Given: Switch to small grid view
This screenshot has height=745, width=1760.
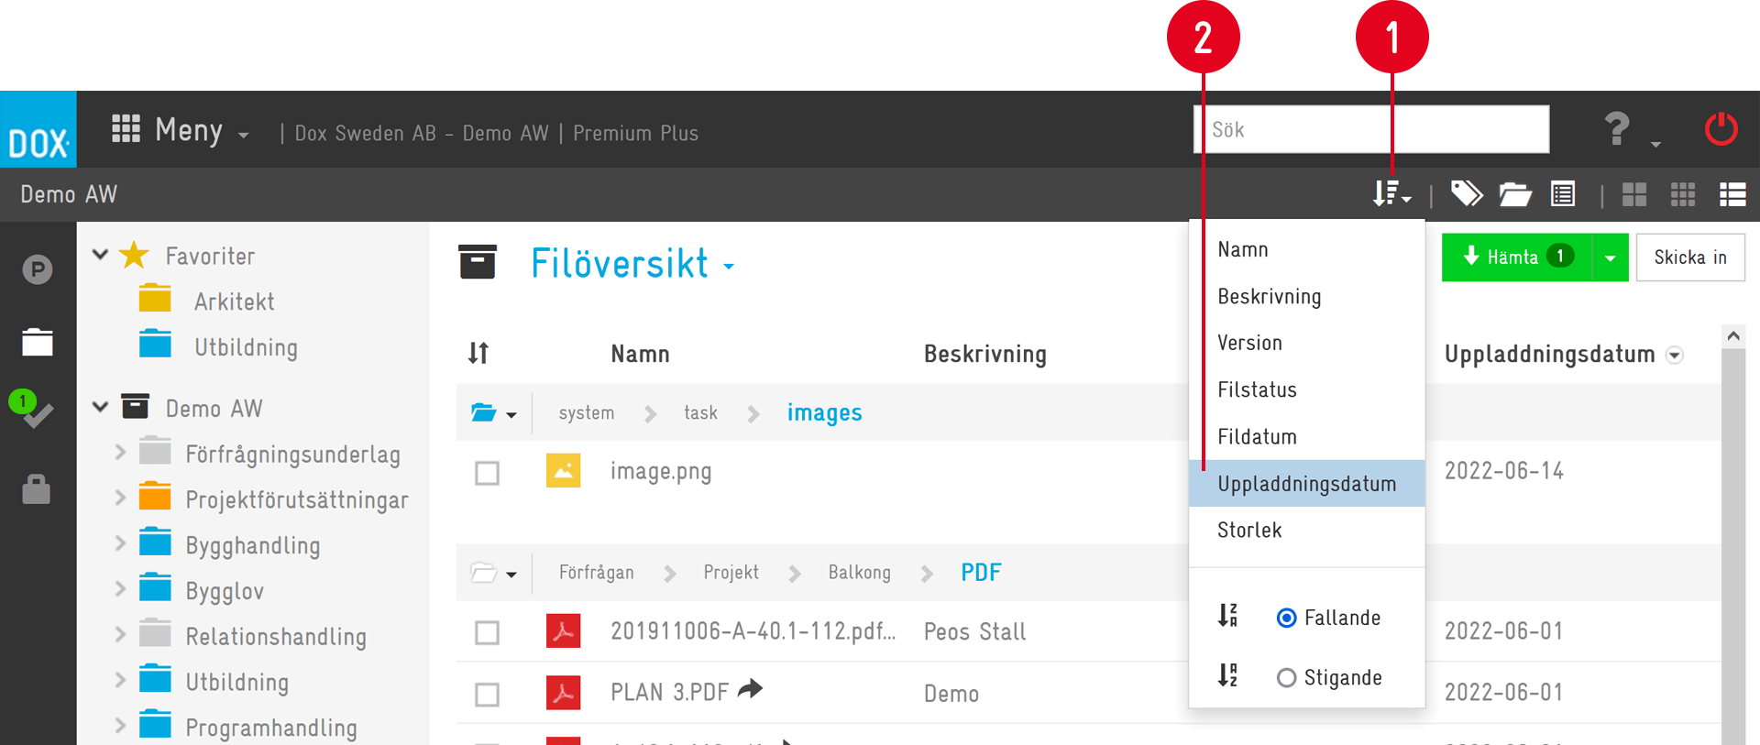Looking at the screenshot, I should (x=1682, y=194).
